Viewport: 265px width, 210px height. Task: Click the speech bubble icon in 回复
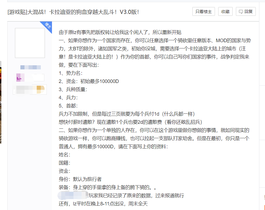coord(241,12)
